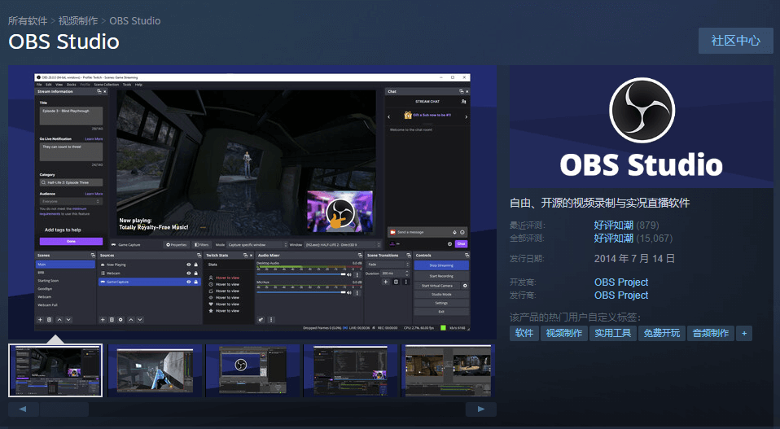Open the OBS Project developer link beside 开发商
Viewport: 780px width, 429px height.
[621, 282]
